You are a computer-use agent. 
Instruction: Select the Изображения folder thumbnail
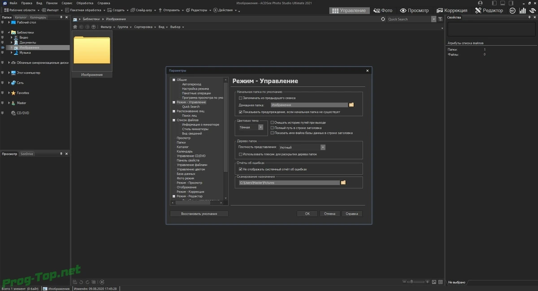pyautogui.click(x=92, y=55)
